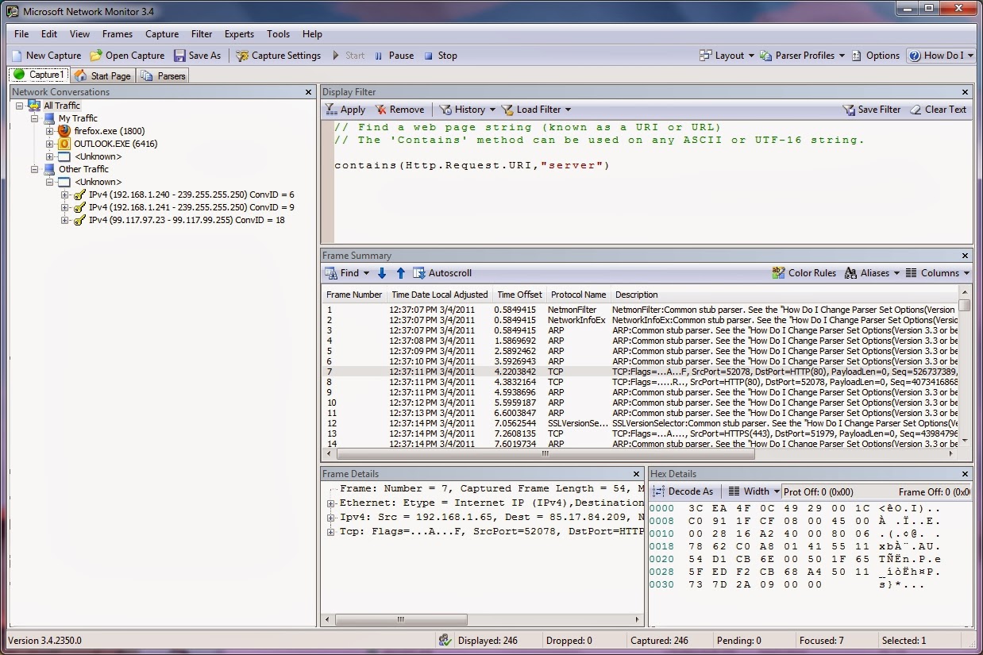Pause the running capture
The image size is (983, 655).
pyautogui.click(x=395, y=56)
